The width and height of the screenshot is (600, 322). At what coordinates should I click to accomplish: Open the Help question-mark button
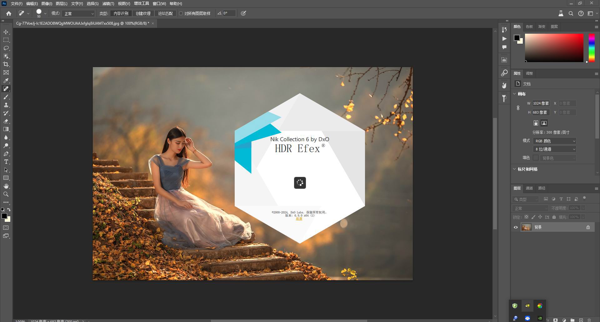pos(581,13)
